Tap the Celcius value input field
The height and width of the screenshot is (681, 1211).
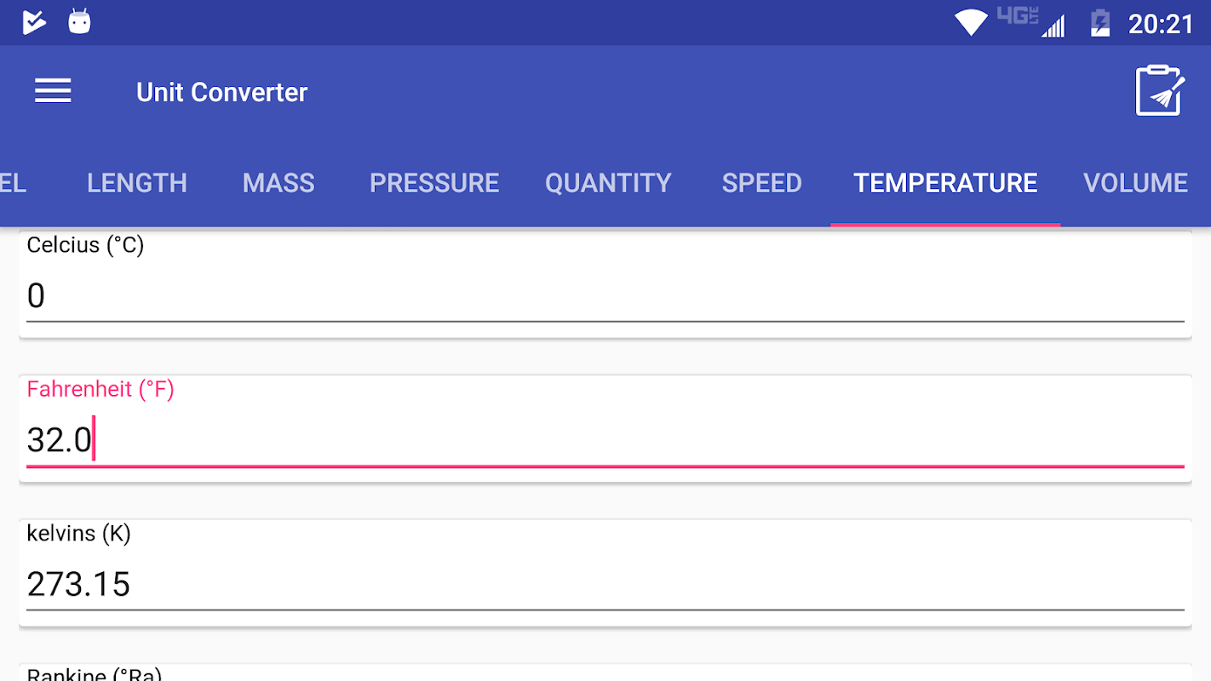(605, 296)
